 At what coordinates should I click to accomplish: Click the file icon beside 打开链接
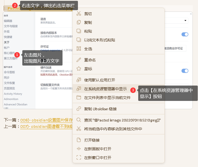[x=79, y=140]
